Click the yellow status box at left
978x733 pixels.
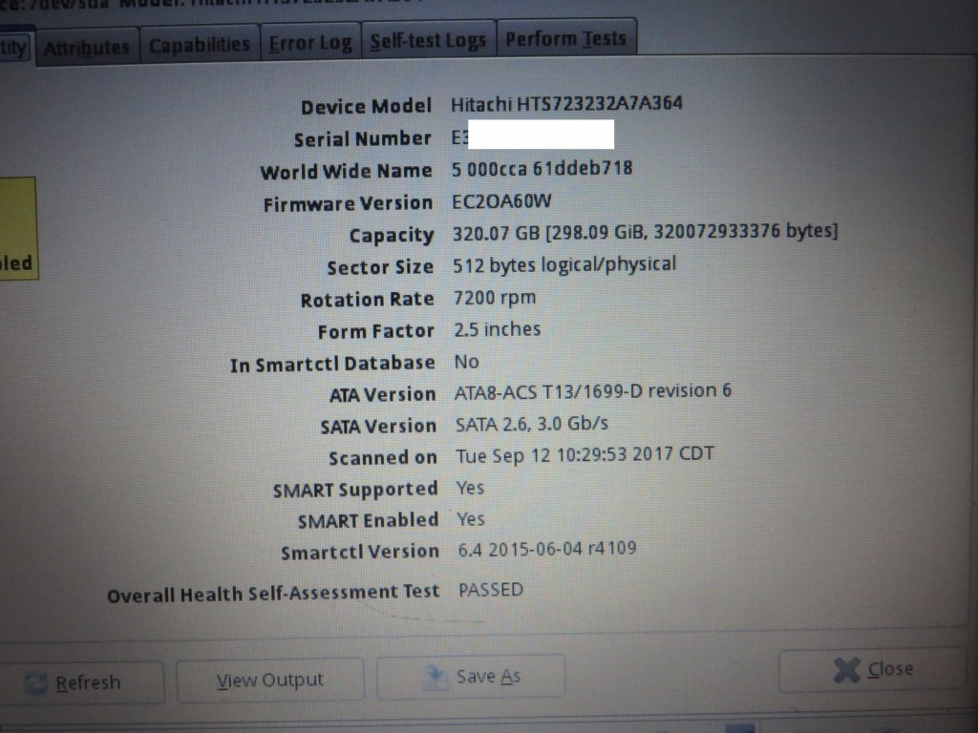click(18, 228)
